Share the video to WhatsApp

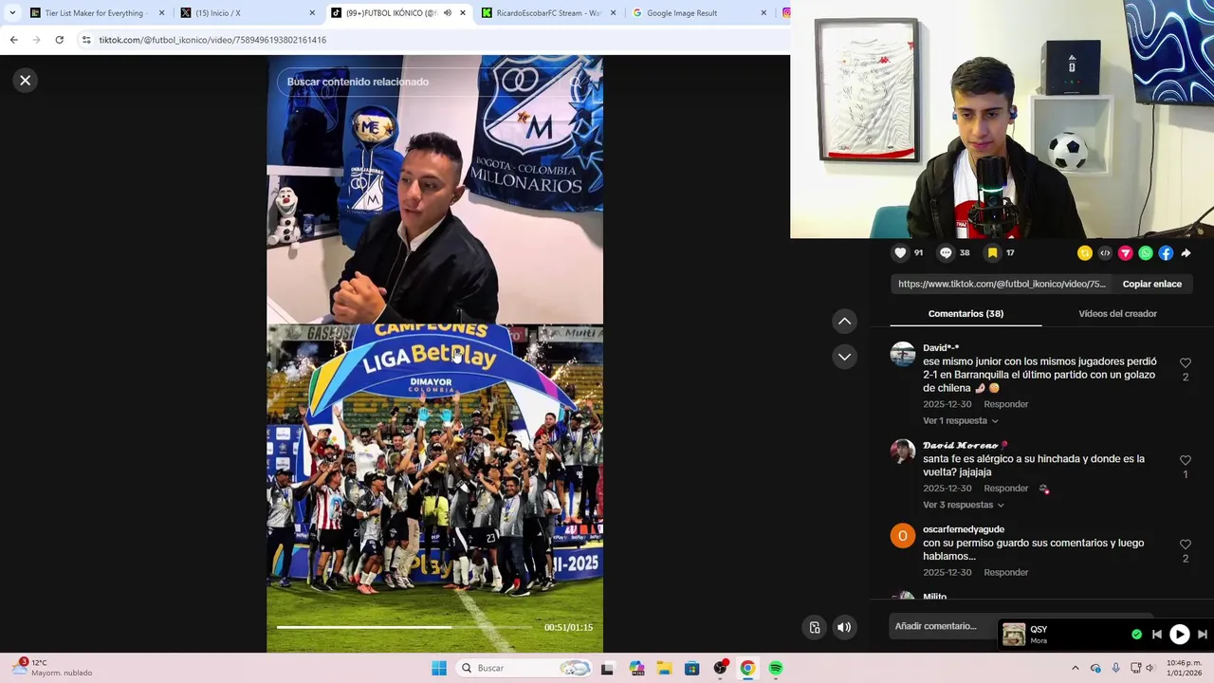[1146, 253]
